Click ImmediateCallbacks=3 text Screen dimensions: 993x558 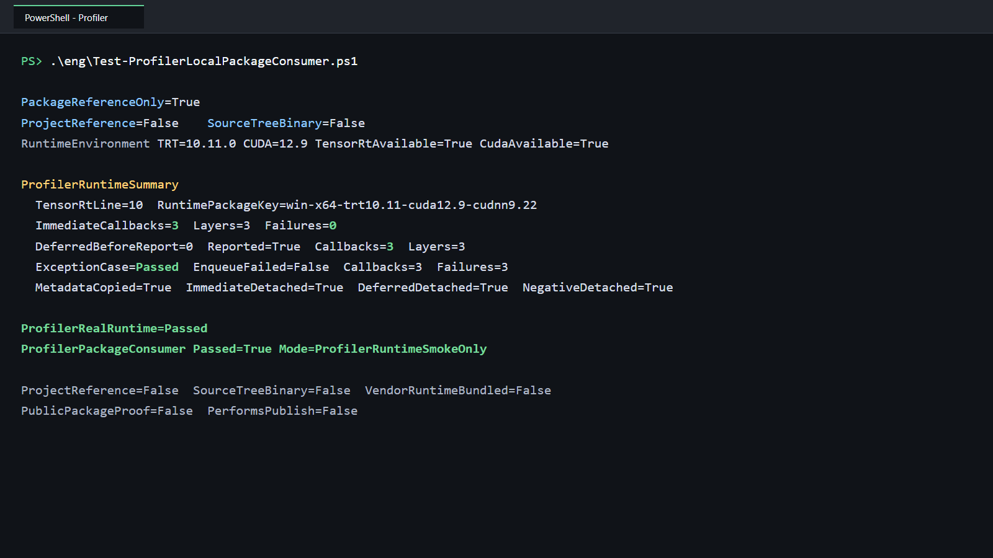tap(107, 226)
